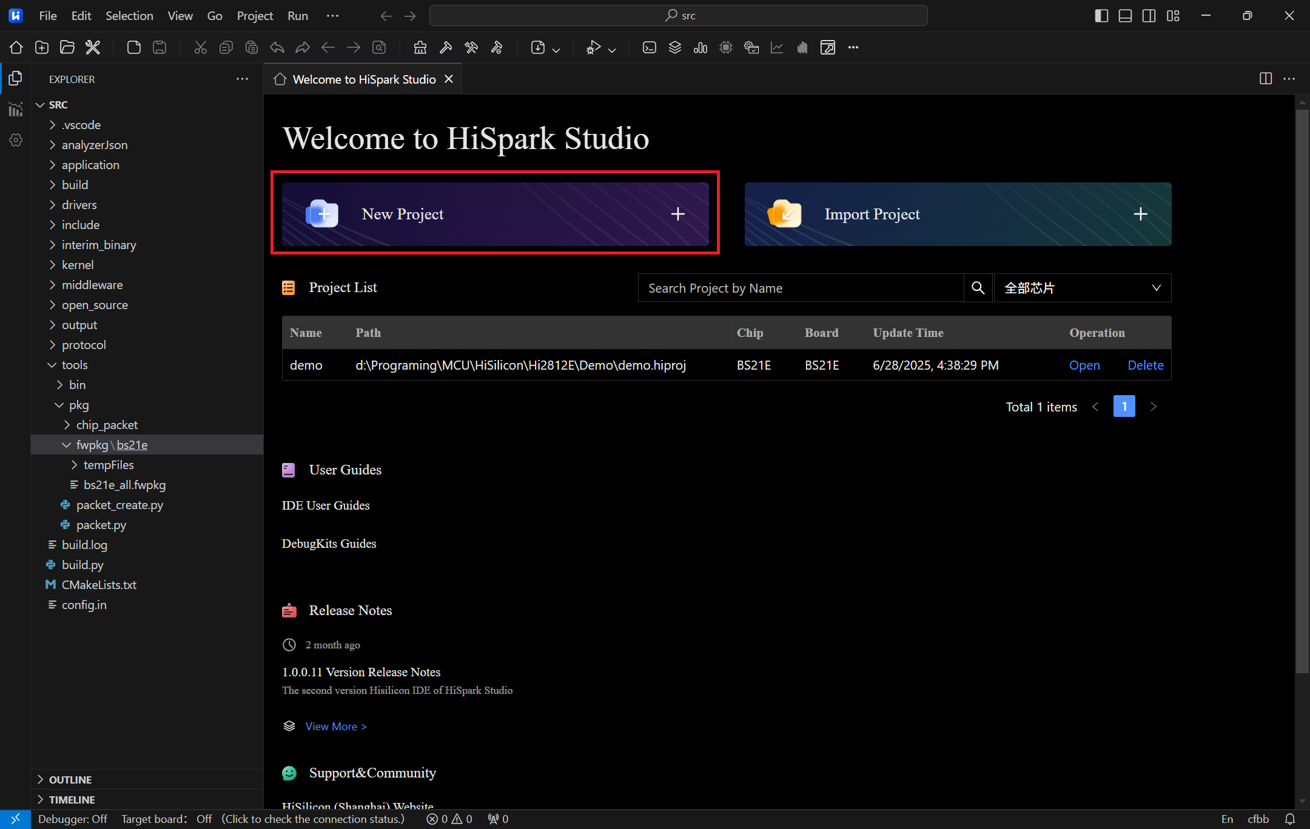
Task: Click the debug run play icon
Action: tap(593, 47)
